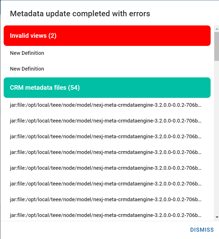Image resolution: width=219 pixels, height=239 pixels.
Task: Click the dialog title text
Action: tap(80, 13)
